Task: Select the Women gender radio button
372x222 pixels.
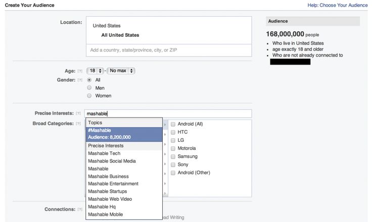Action: click(x=89, y=96)
